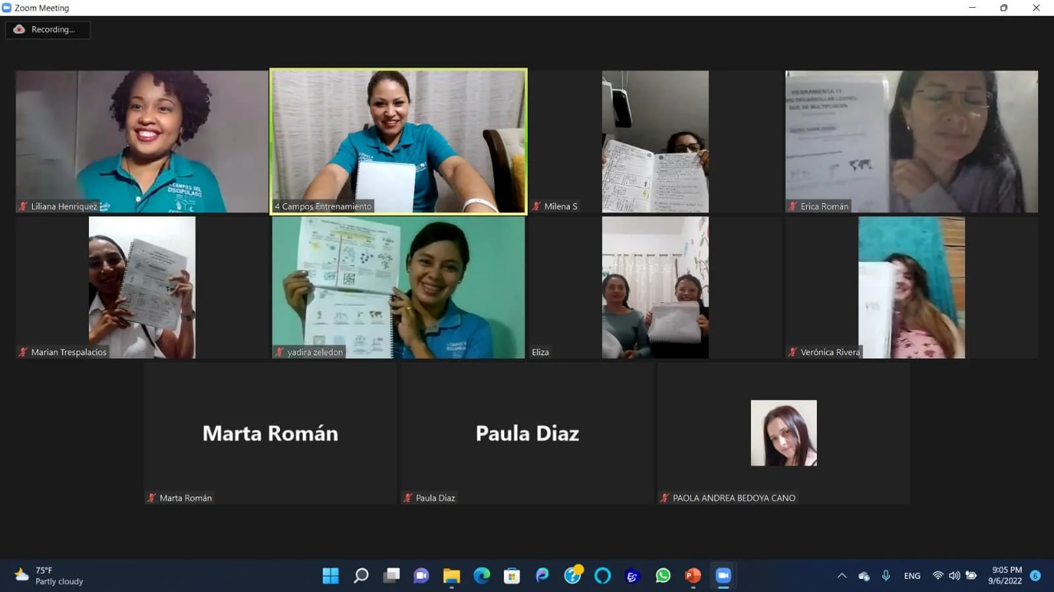This screenshot has height=592, width=1054.
Task: Open Microsoft Store from the taskbar
Action: click(x=512, y=576)
